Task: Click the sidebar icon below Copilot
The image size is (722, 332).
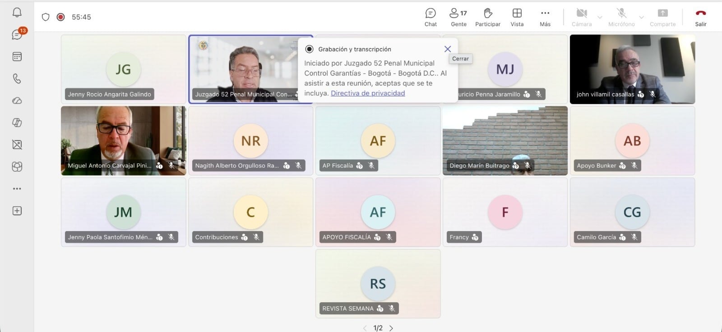Action: [x=17, y=145]
